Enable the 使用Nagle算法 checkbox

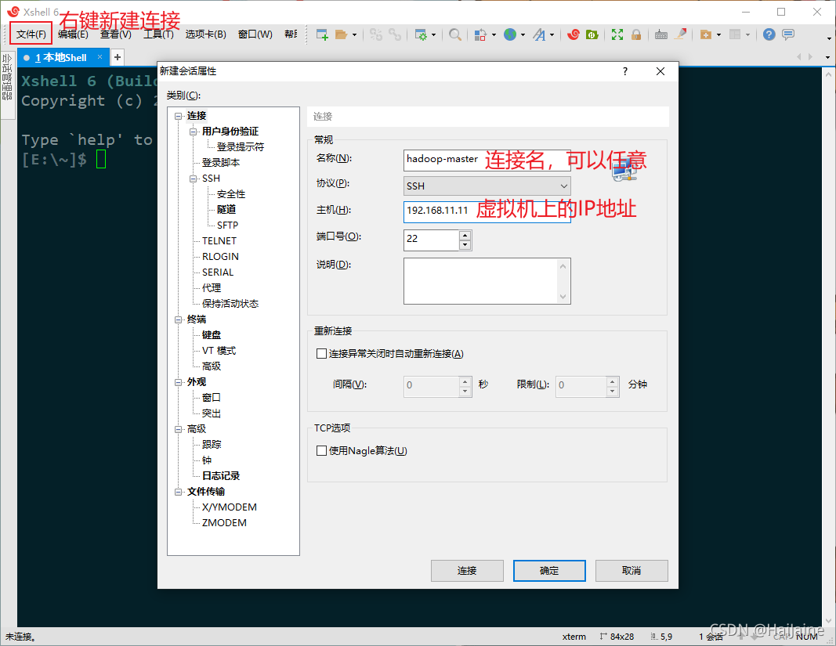point(321,450)
